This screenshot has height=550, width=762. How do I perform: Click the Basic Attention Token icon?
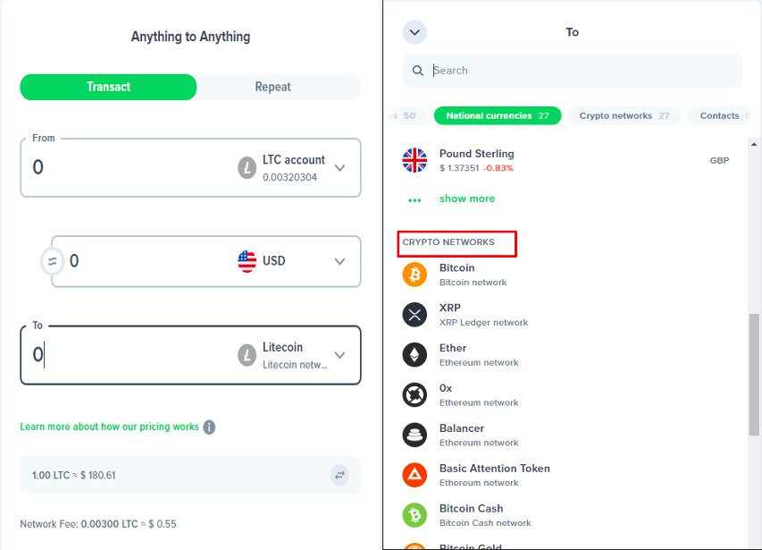pos(414,475)
